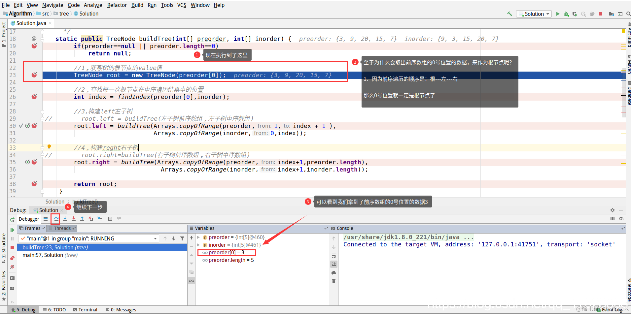Collapse the buildTree method fold at line 18

tap(43, 39)
